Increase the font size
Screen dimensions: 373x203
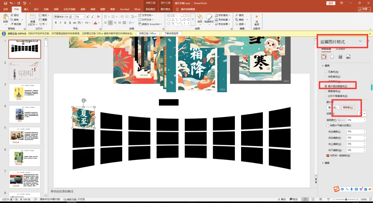88,17
